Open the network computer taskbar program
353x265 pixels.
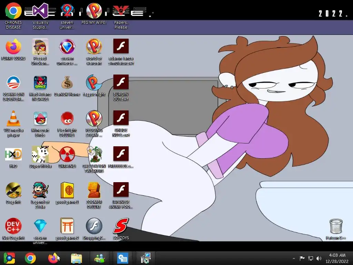tap(146, 258)
